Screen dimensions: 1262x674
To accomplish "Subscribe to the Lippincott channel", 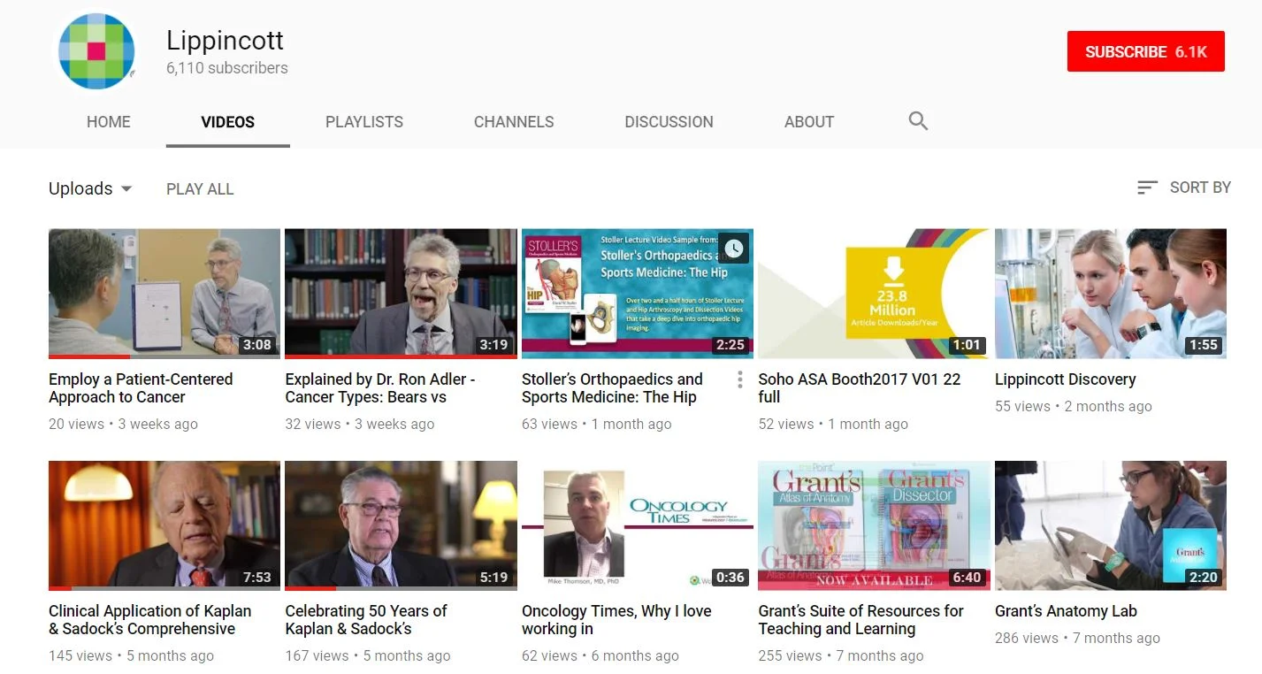I will coord(1146,51).
